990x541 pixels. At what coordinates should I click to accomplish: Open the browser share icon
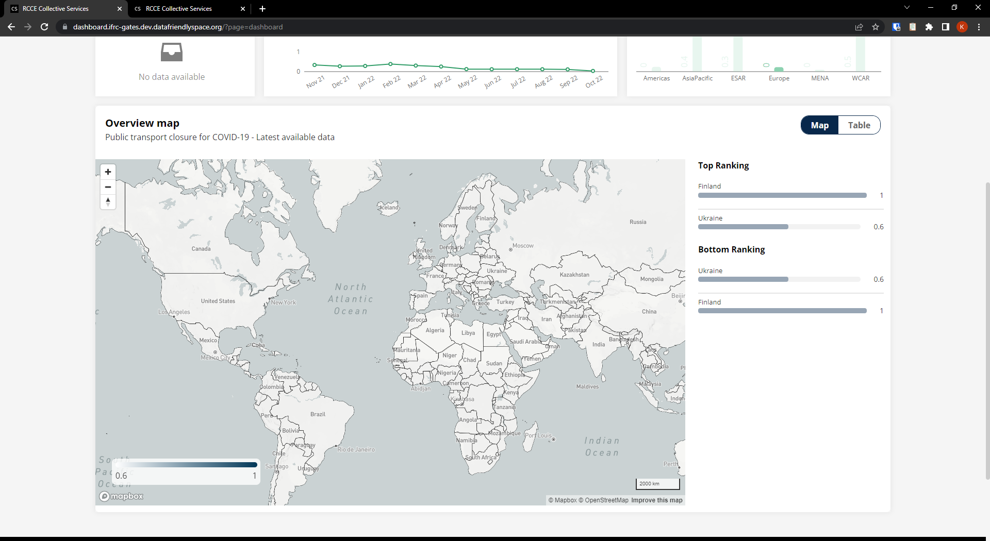coord(859,27)
